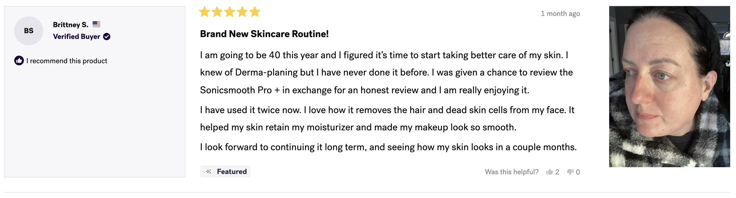The width and height of the screenshot is (736, 198).
Task: Click the unhelpful vote count 0
Action: click(578, 172)
